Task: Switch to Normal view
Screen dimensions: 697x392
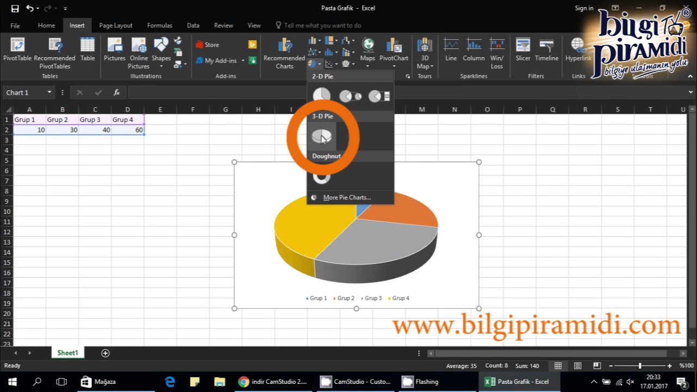Action: pos(558,366)
